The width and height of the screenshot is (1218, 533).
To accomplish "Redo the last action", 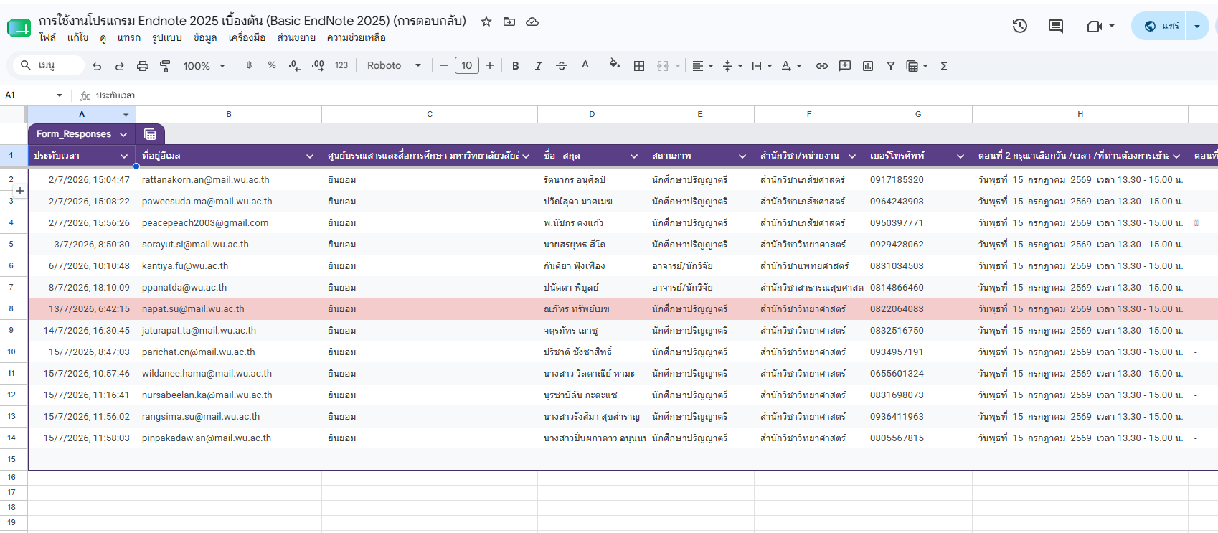I will click(120, 66).
